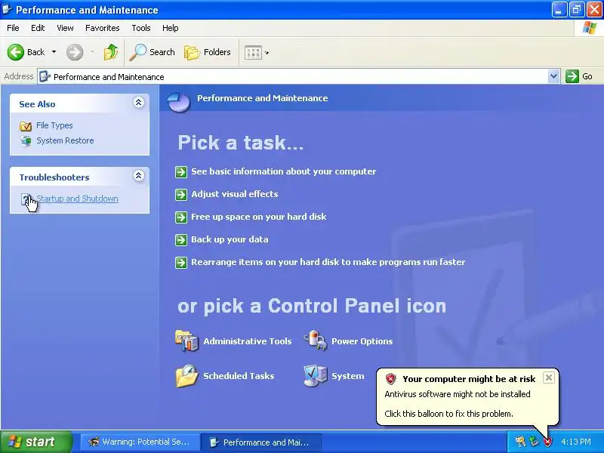This screenshot has height=453, width=604.
Task: Open the Help menu
Action: (x=171, y=28)
